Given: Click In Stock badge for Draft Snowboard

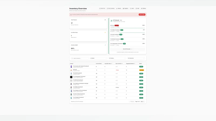Looking at the screenshot, I should pos(141,73).
